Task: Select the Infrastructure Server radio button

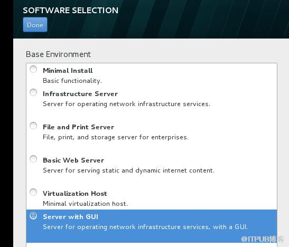Action: (33, 92)
